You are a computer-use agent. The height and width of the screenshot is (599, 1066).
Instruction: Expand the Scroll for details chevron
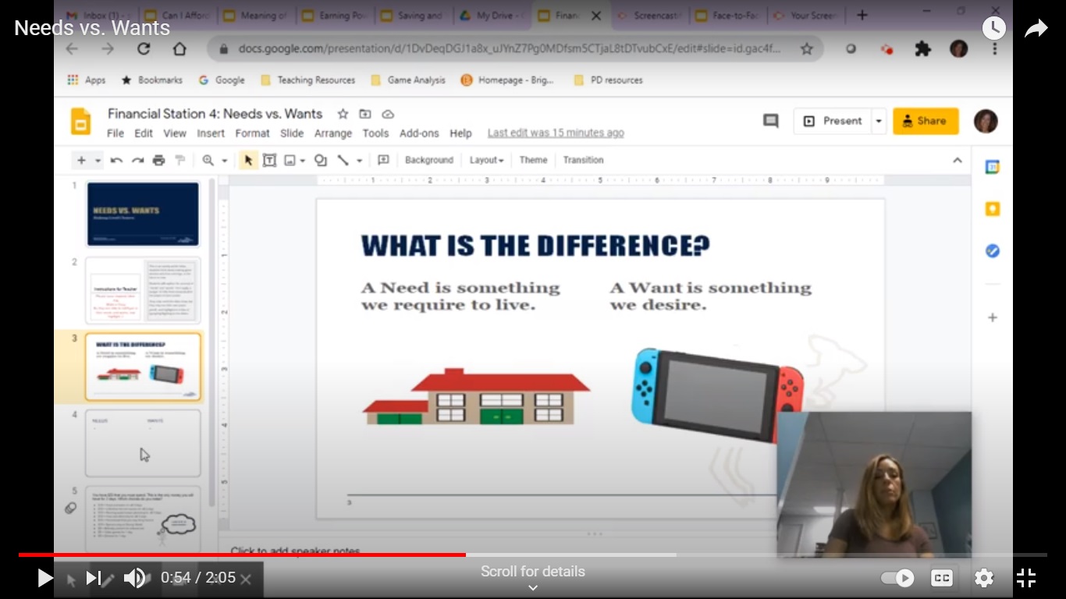[x=533, y=588]
